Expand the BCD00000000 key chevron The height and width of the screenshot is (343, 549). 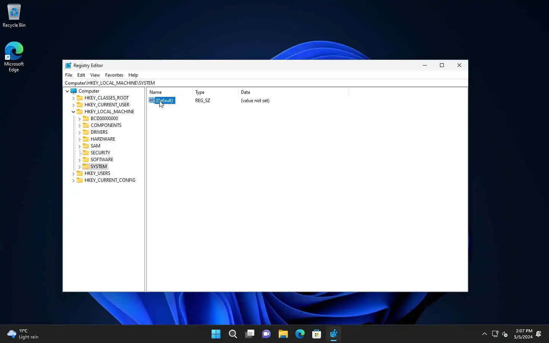coord(80,119)
